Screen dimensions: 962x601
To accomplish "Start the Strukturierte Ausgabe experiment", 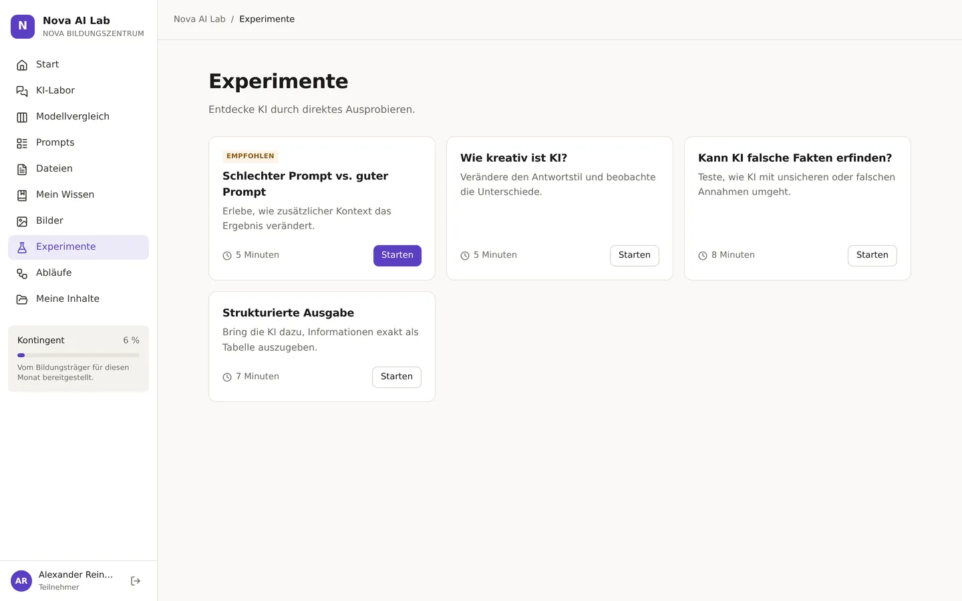I will (397, 377).
